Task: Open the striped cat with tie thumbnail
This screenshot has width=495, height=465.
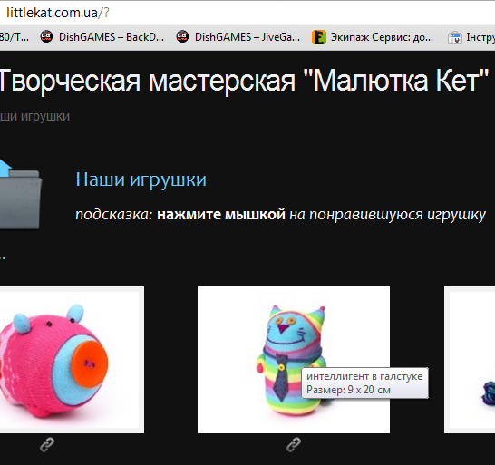Action: coord(294,360)
